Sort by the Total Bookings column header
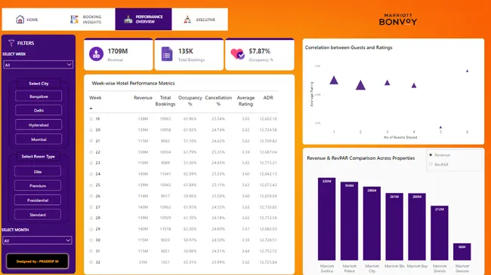 coord(165,101)
